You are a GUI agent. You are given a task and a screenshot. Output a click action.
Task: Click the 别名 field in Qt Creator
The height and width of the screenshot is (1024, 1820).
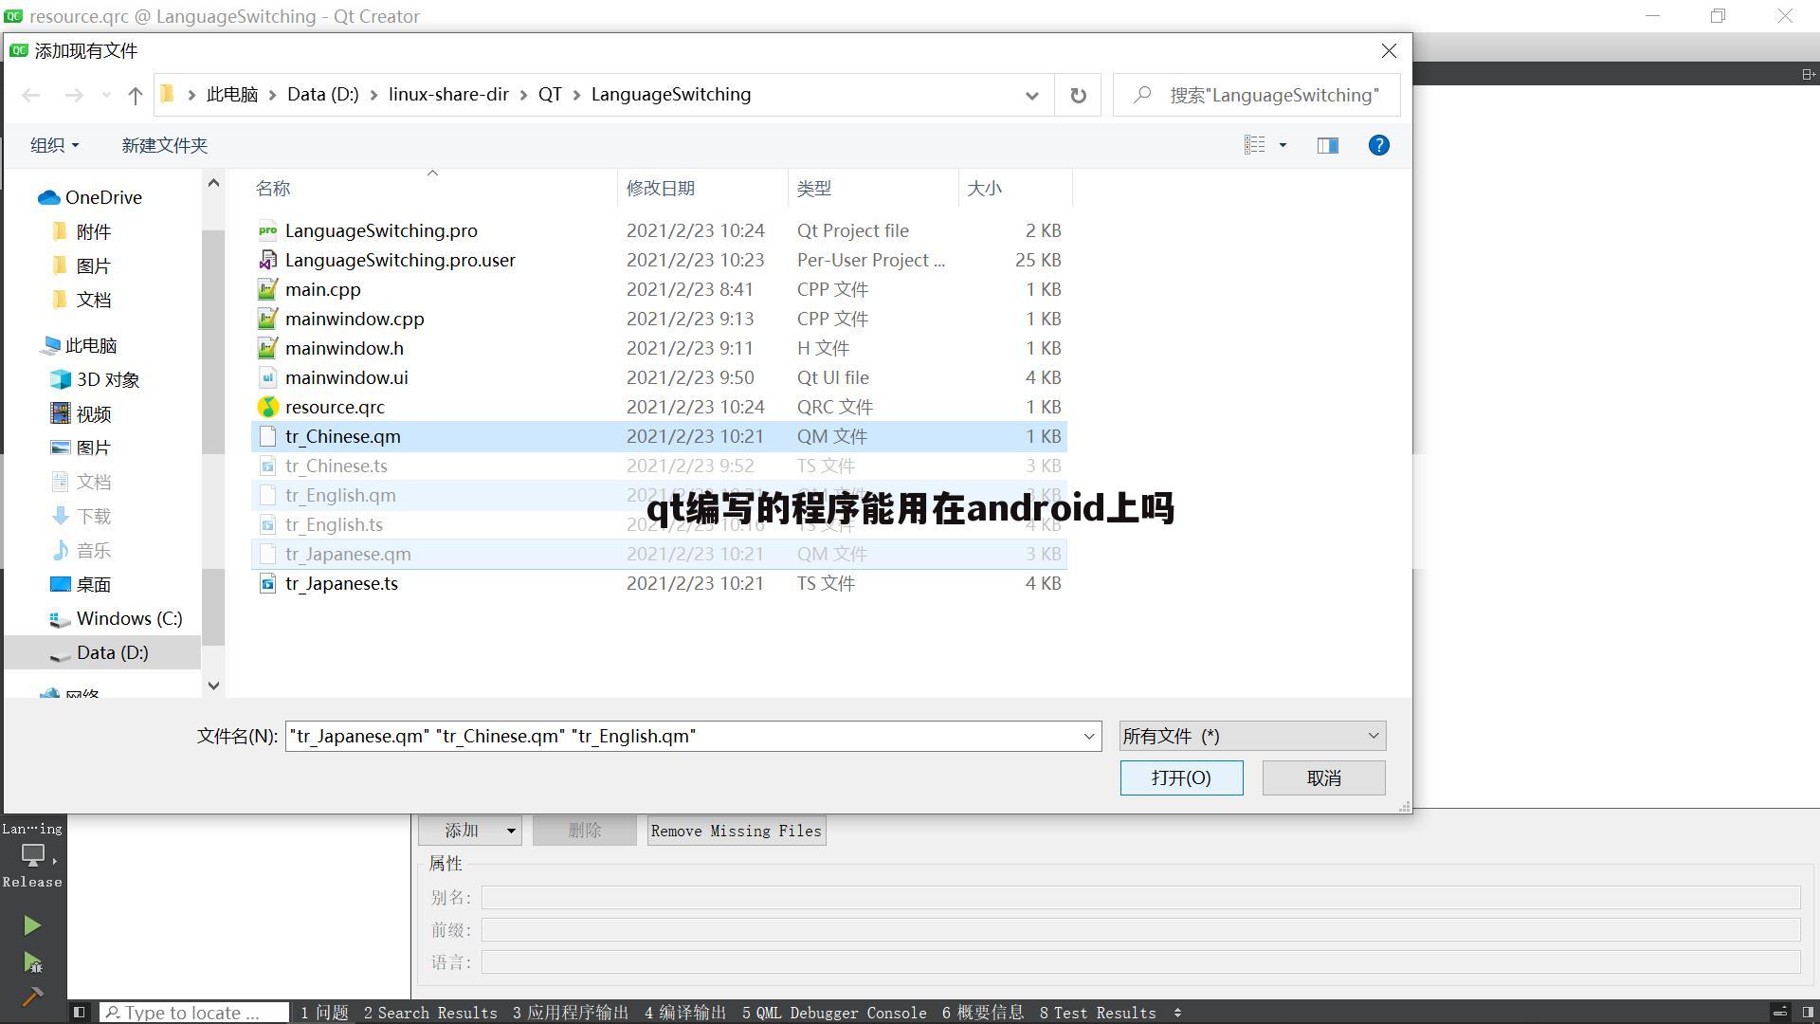coord(1140,898)
